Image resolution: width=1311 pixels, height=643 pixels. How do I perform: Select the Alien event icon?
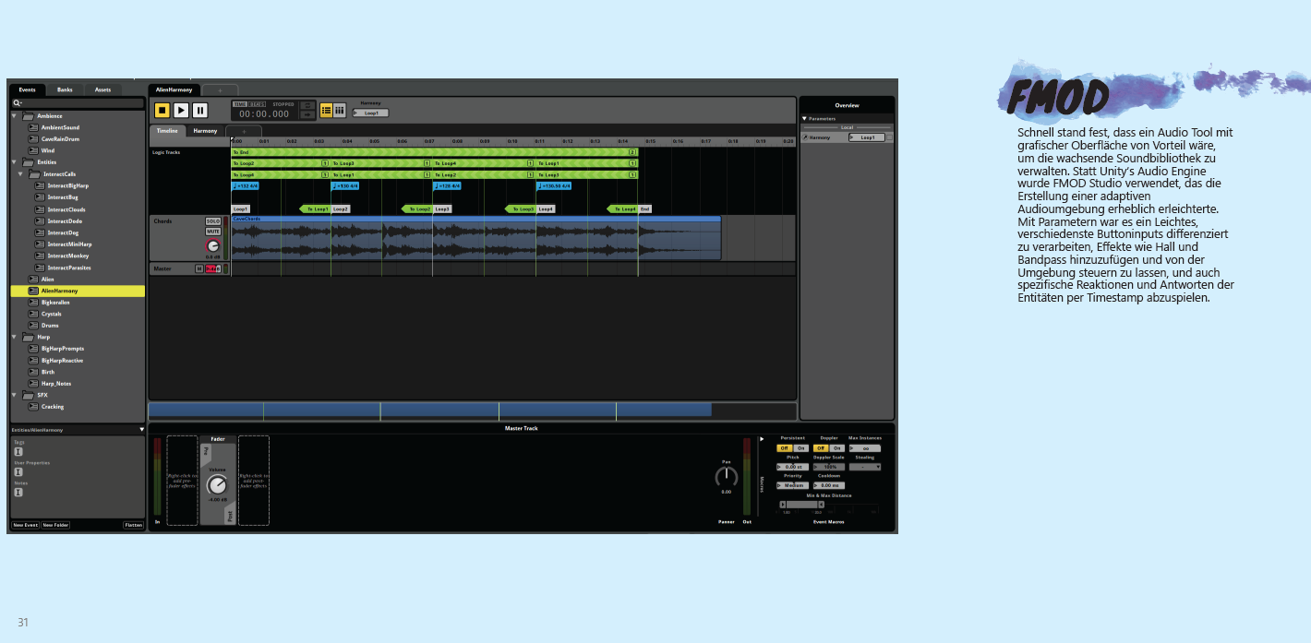[x=33, y=279]
